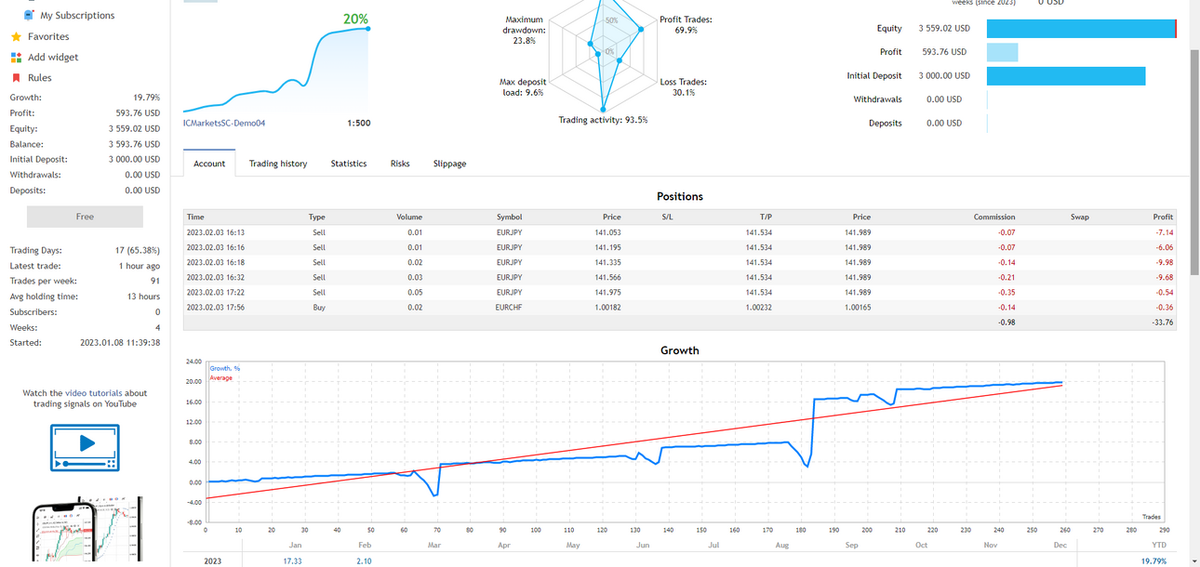Switch to the Statistics tab

[349, 164]
